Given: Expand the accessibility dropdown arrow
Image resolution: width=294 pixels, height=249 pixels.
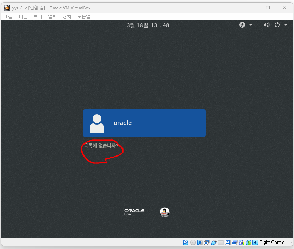Looking at the screenshot, I should pos(251,25).
